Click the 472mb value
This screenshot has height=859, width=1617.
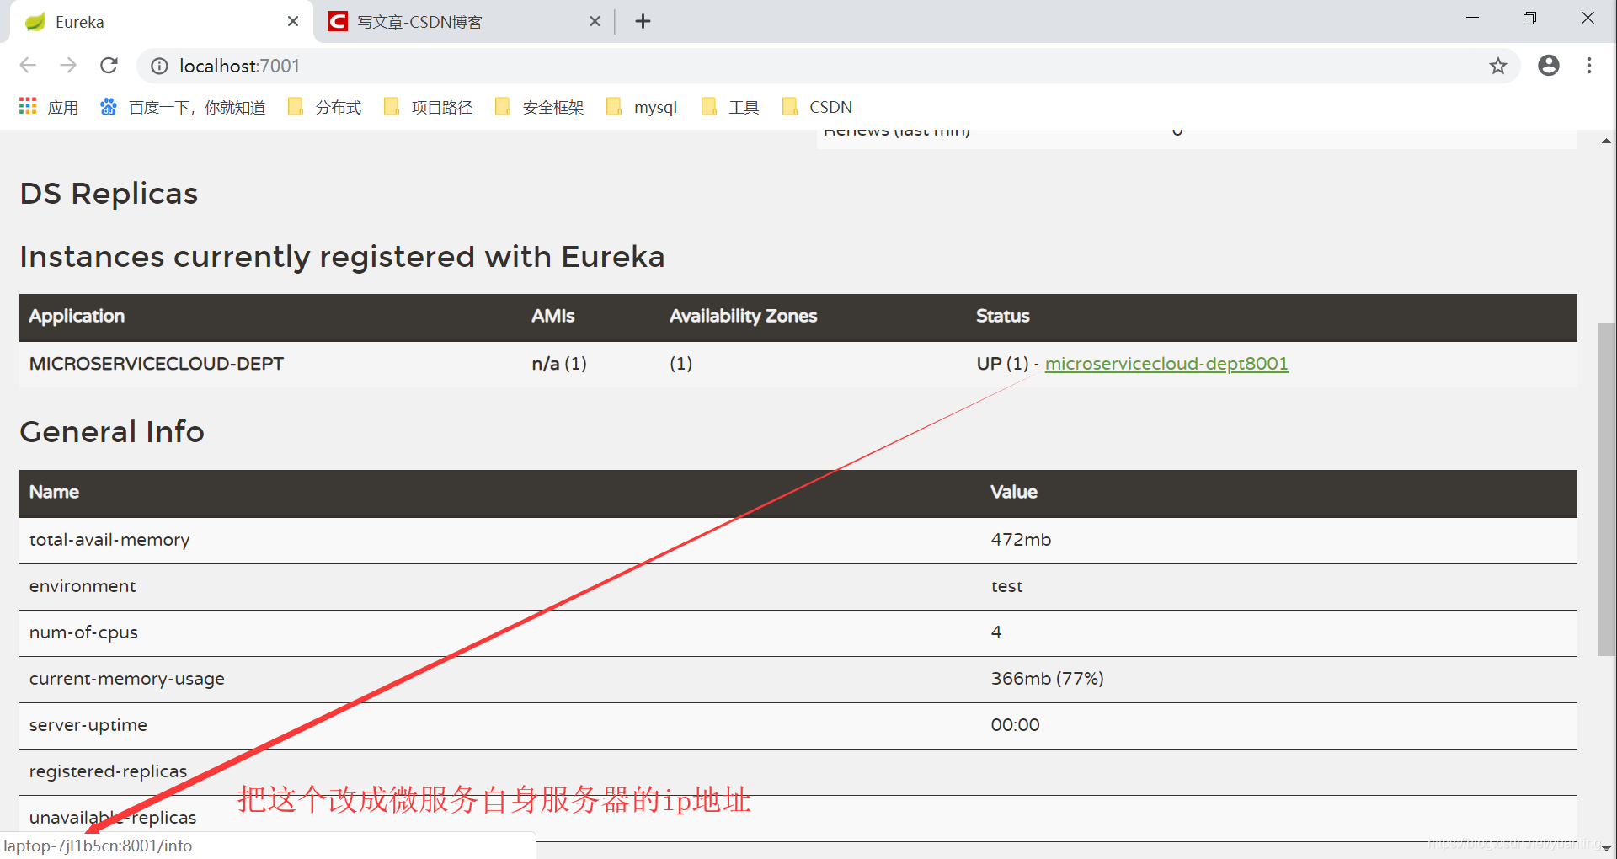pyautogui.click(x=1021, y=540)
